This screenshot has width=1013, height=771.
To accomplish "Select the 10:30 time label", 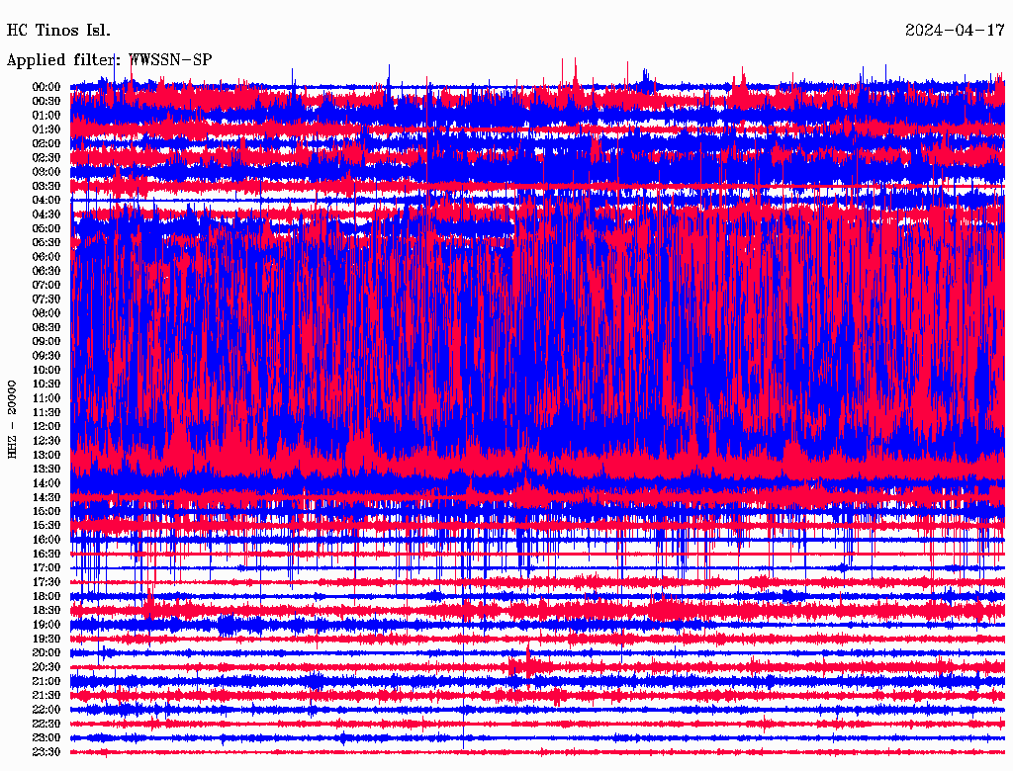I will 46,385.
